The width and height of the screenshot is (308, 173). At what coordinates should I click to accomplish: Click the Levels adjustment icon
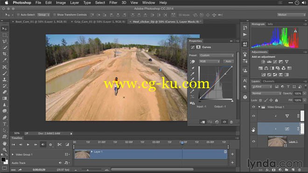pos(269,62)
